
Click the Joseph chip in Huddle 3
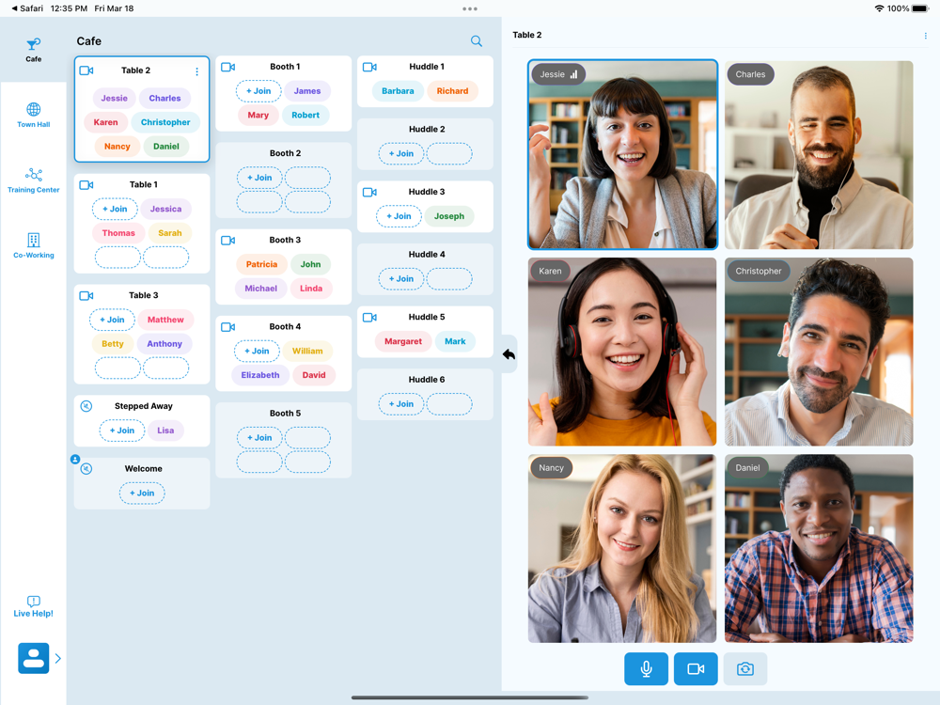[x=449, y=216]
